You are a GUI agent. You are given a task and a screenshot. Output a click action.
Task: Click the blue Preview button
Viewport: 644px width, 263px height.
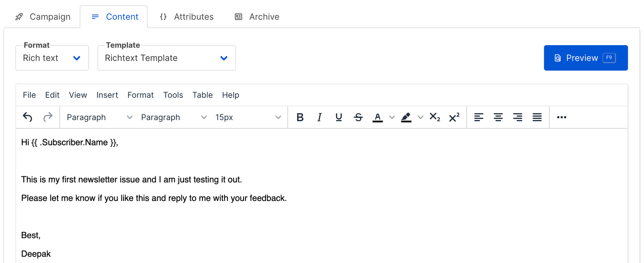pos(586,58)
